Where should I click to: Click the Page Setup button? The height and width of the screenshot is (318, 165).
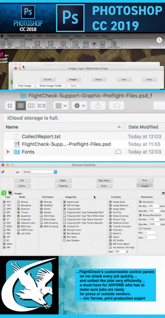(104, 180)
